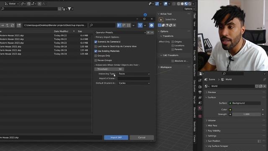Enable Reuse Groups checkbox
Viewport: 268px width, 151px height.
pos(96,60)
